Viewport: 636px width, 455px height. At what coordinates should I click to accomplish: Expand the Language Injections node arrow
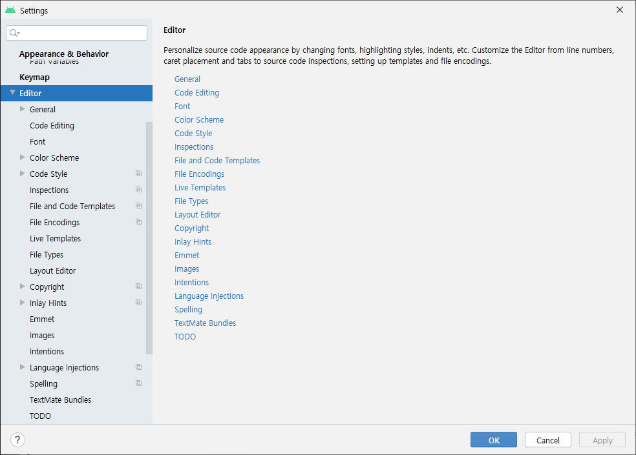click(x=23, y=367)
